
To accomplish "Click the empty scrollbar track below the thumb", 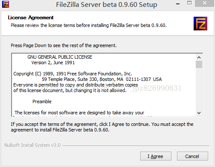I will 199,89.
